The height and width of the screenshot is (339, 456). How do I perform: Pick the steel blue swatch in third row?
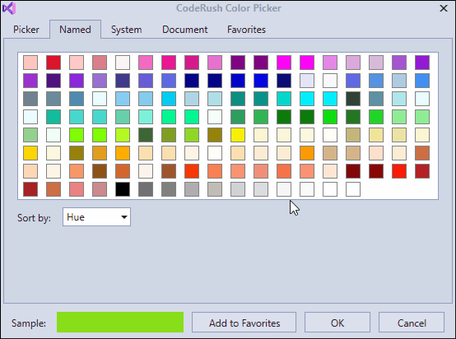pos(77,99)
